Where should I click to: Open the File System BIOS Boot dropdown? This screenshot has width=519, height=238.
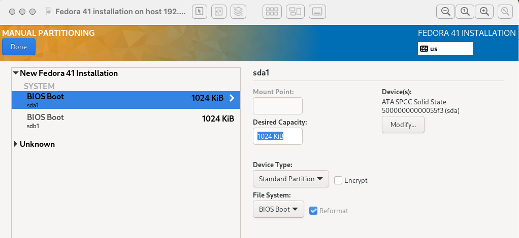(x=278, y=209)
